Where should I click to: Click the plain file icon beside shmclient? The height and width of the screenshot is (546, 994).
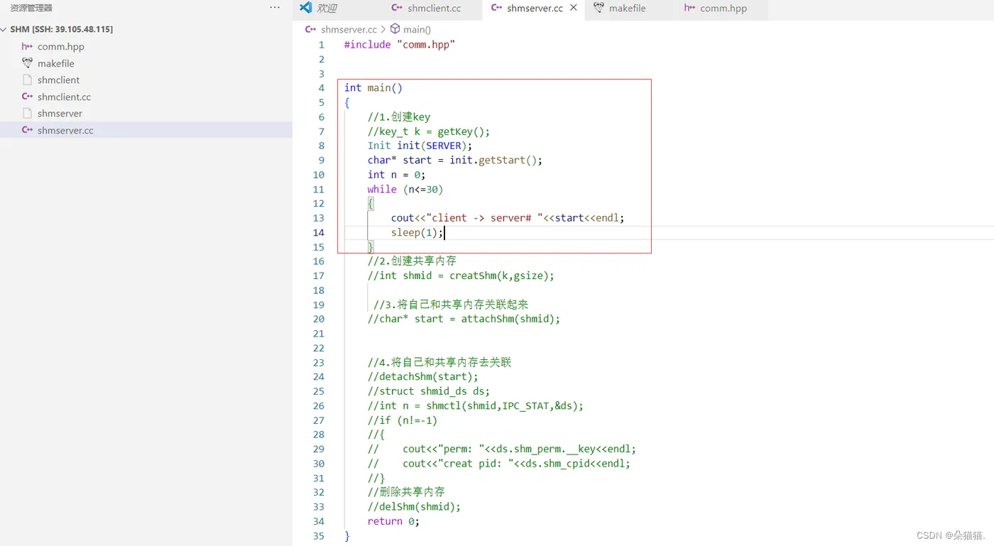tap(27, 80)
